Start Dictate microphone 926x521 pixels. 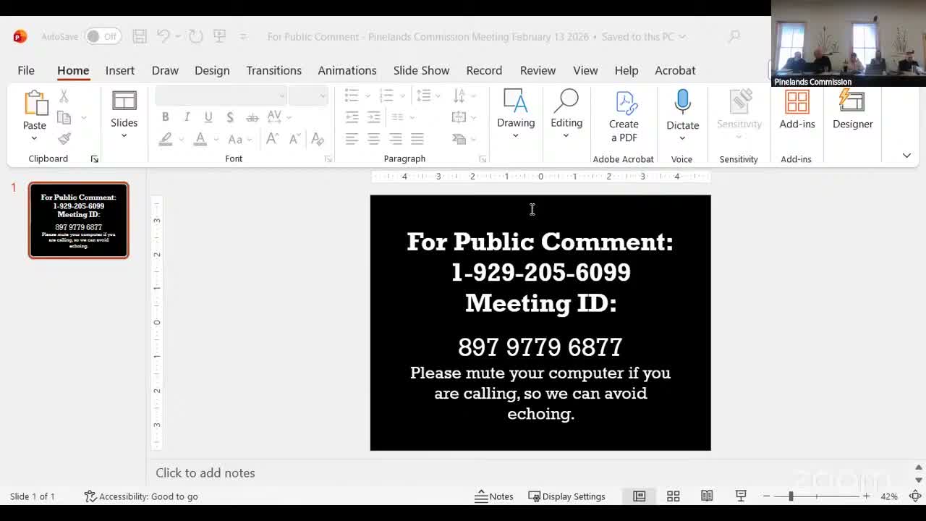click(x=682, y=103)
